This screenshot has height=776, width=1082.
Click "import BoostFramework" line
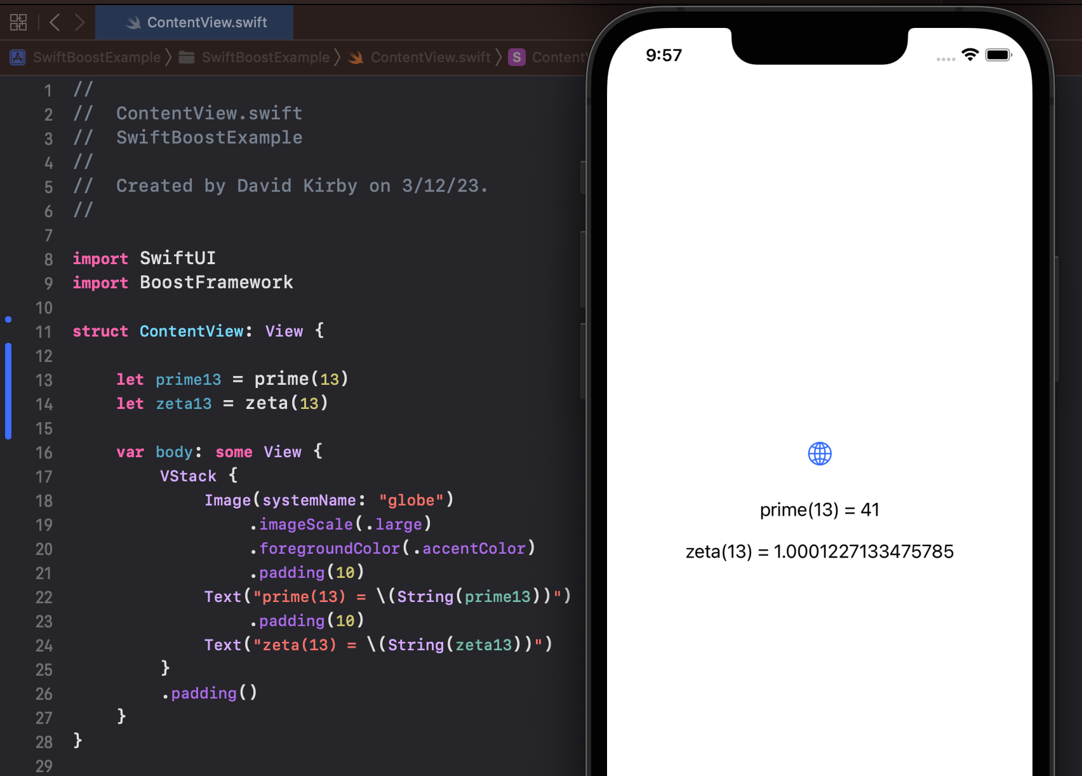(183, 283)
